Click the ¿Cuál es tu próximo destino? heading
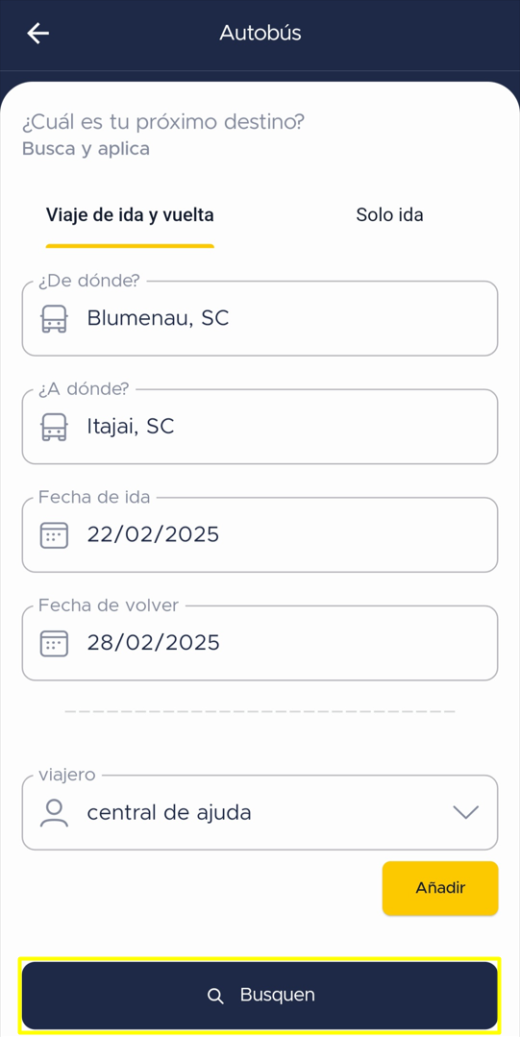The image size is (520, 1037). (163, 122)
